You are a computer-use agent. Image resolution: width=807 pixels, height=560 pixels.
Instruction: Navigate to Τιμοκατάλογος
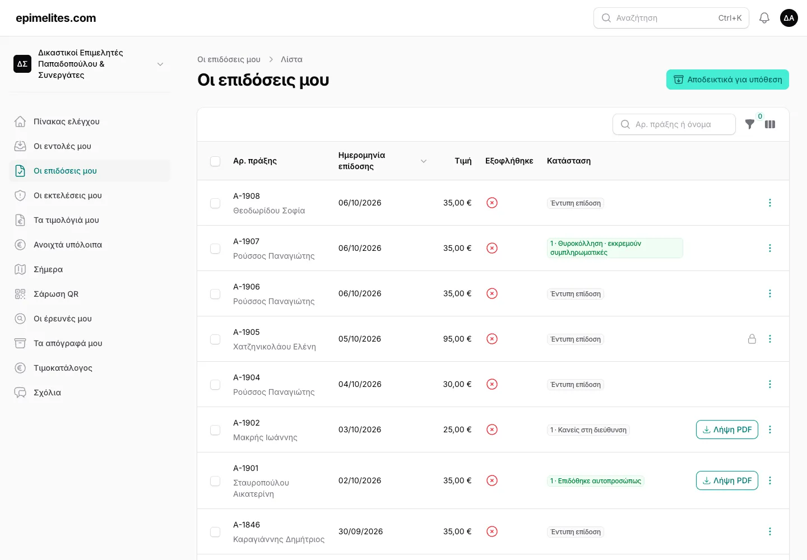coord(90,368)
